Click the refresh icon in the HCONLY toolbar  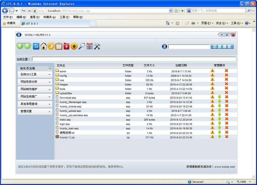(x=36, y=46)
